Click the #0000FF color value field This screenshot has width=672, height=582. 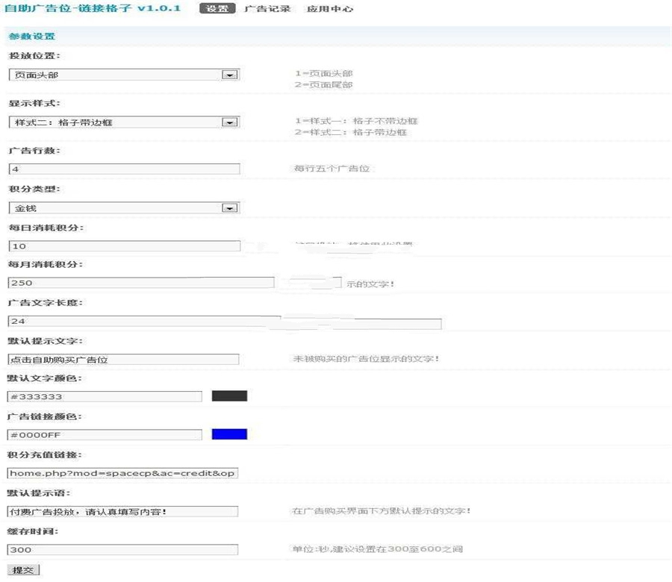105,434
